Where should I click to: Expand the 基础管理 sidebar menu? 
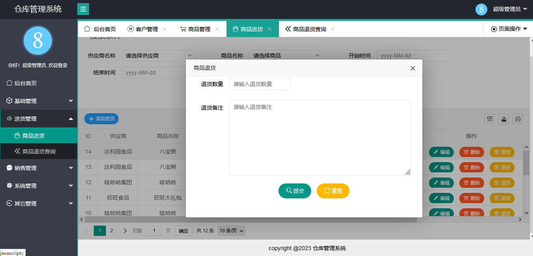[x=38, y=101]
